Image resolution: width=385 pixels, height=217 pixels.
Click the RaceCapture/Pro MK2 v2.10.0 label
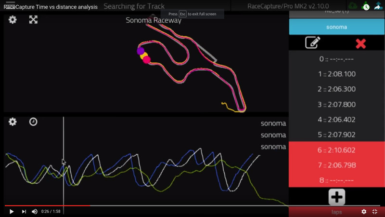tap(288, 6)
